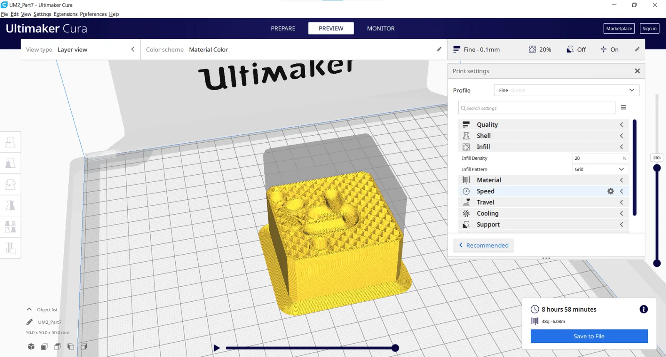Image resolution: width=666 pixels, height=357 pixels.
Task: Expand the Shell settings category
Action: 544,136
